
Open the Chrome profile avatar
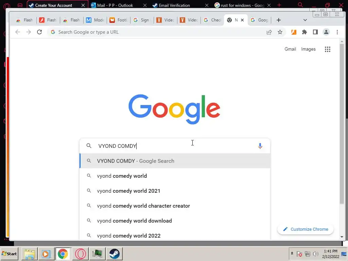326,32
